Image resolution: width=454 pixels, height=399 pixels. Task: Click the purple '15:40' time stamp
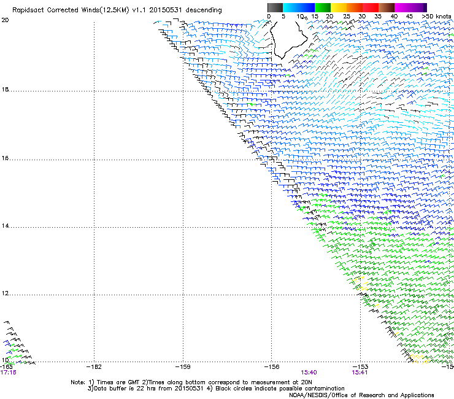309,373
